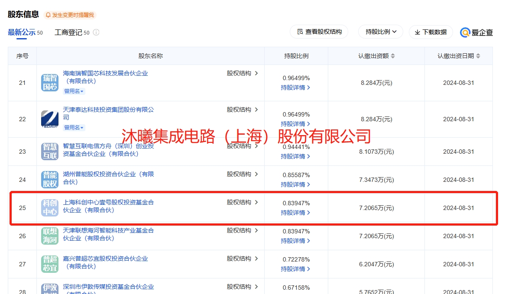Click the bell reminder 发生变更时提醒我
The image size is (505, 294).
(70, 15)
